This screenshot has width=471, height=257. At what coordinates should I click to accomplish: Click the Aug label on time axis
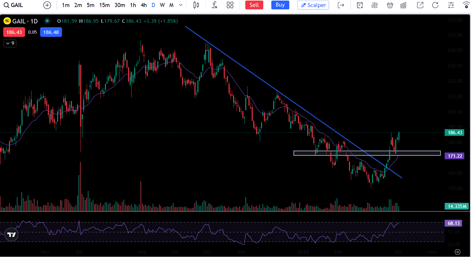coord(142,252)
